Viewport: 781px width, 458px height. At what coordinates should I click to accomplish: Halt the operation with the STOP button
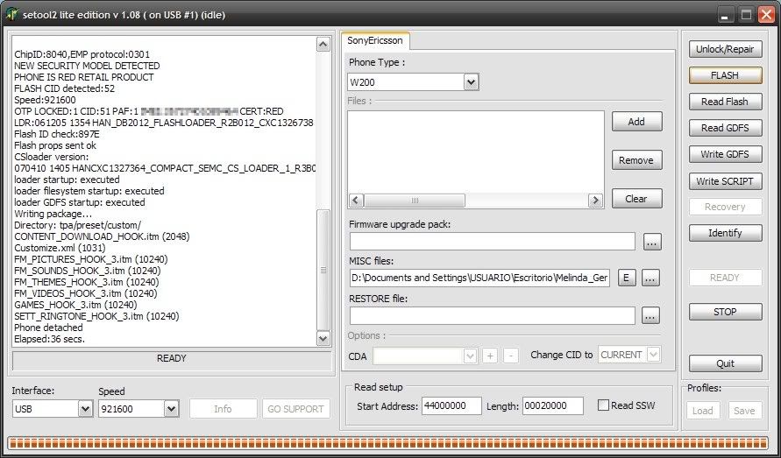(x=725, y=312)
